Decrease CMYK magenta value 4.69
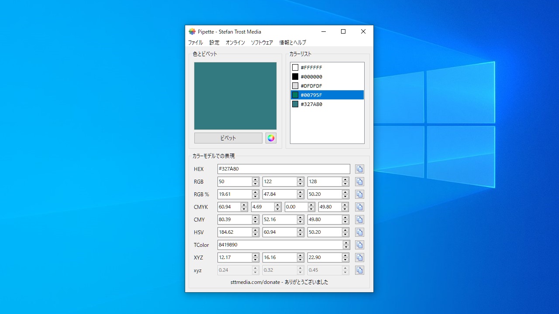Viewport: 559px width, 314px height. pos(278,209)
